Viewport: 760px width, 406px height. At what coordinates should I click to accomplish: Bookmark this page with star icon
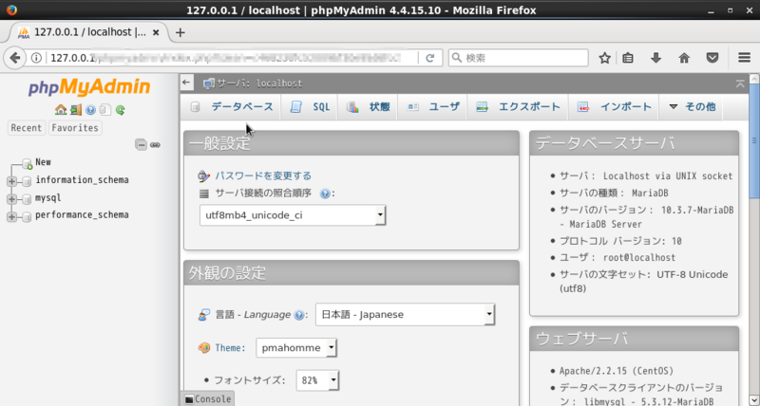604,58
